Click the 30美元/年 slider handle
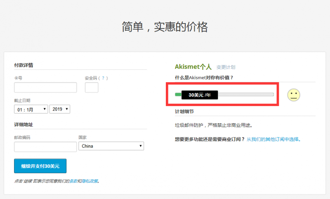The image size is (330, 199). click(x=200, y=95)
